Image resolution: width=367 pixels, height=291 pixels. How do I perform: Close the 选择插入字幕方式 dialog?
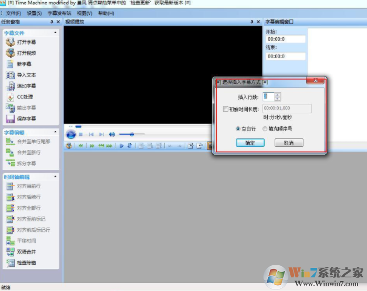316,80
